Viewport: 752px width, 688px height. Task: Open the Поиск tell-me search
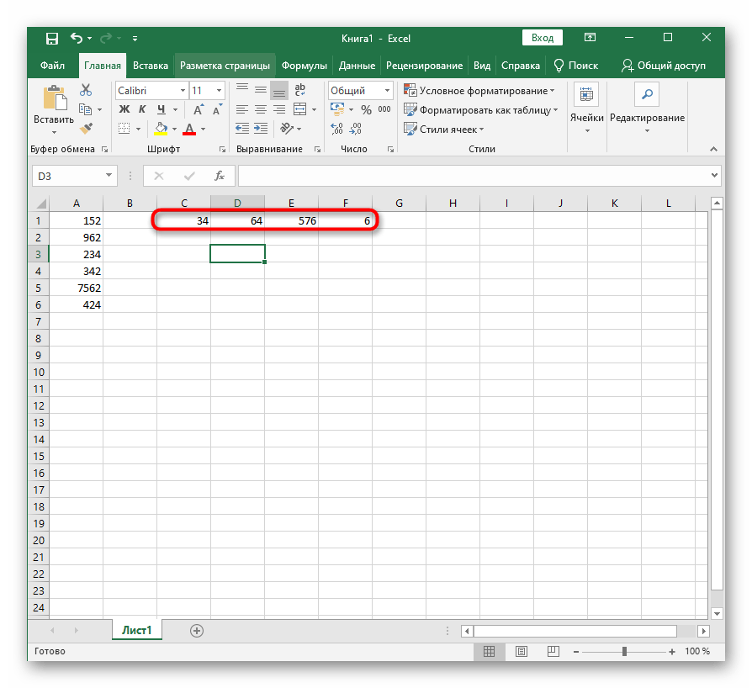pyautogui.click(x=576, y=66)
